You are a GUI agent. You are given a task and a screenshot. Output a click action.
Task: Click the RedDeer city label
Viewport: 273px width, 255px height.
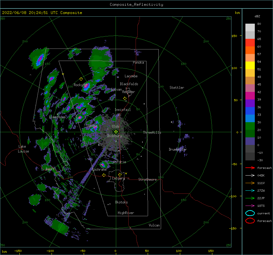pos(129,92)
